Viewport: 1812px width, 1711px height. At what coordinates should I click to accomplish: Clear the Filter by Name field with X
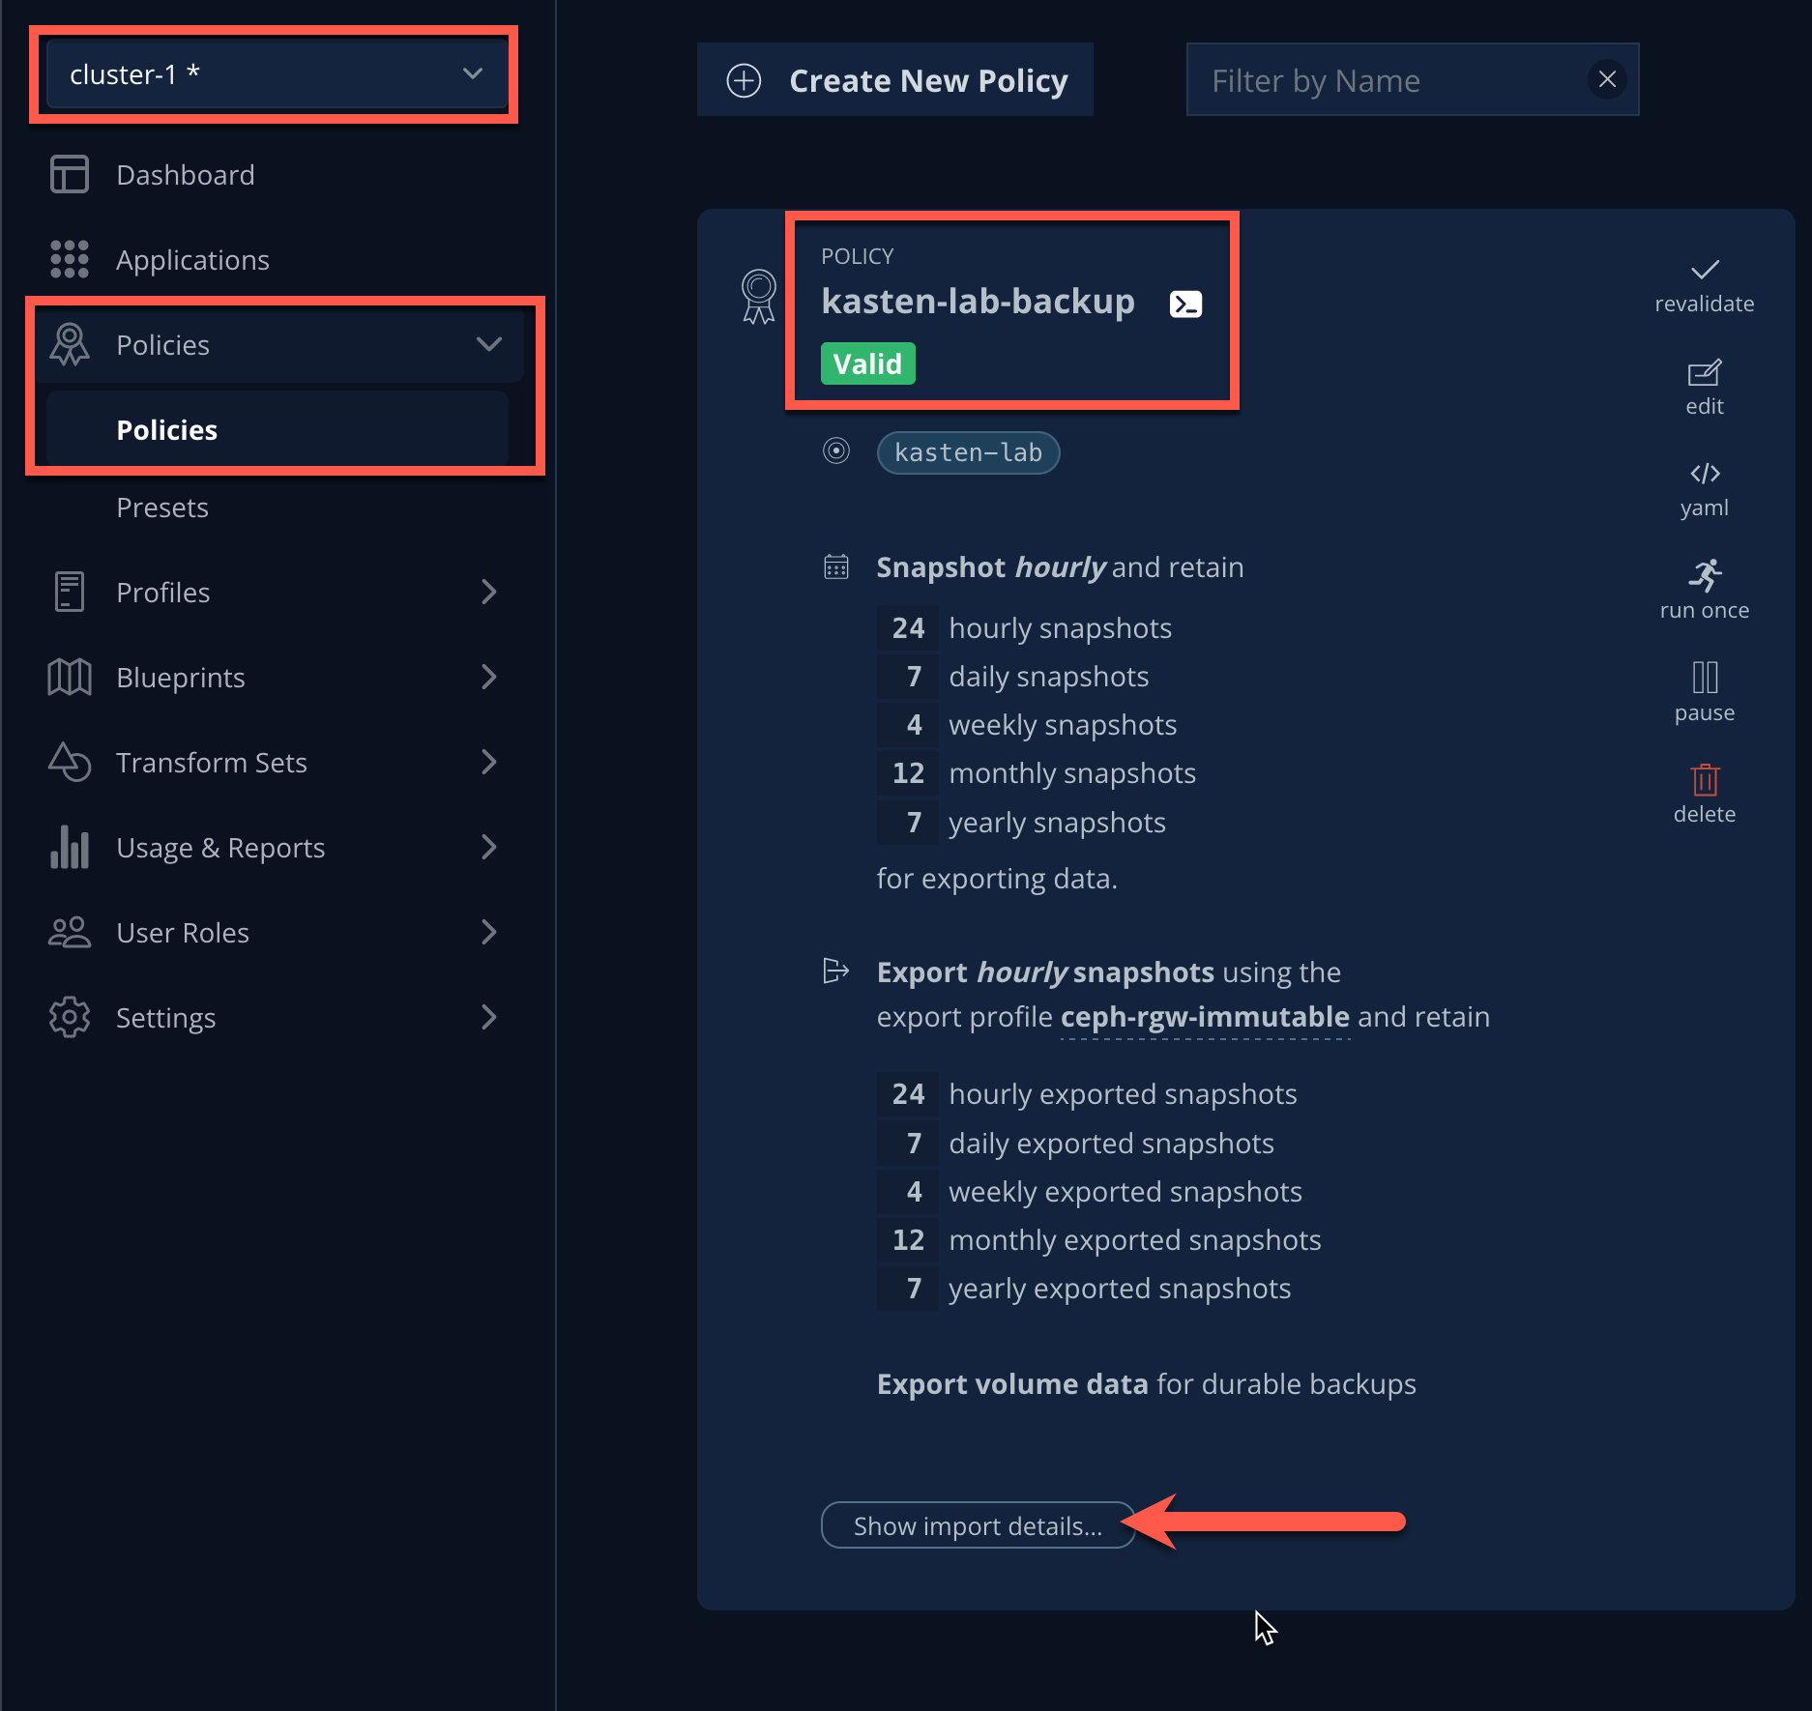[1607, 79]
